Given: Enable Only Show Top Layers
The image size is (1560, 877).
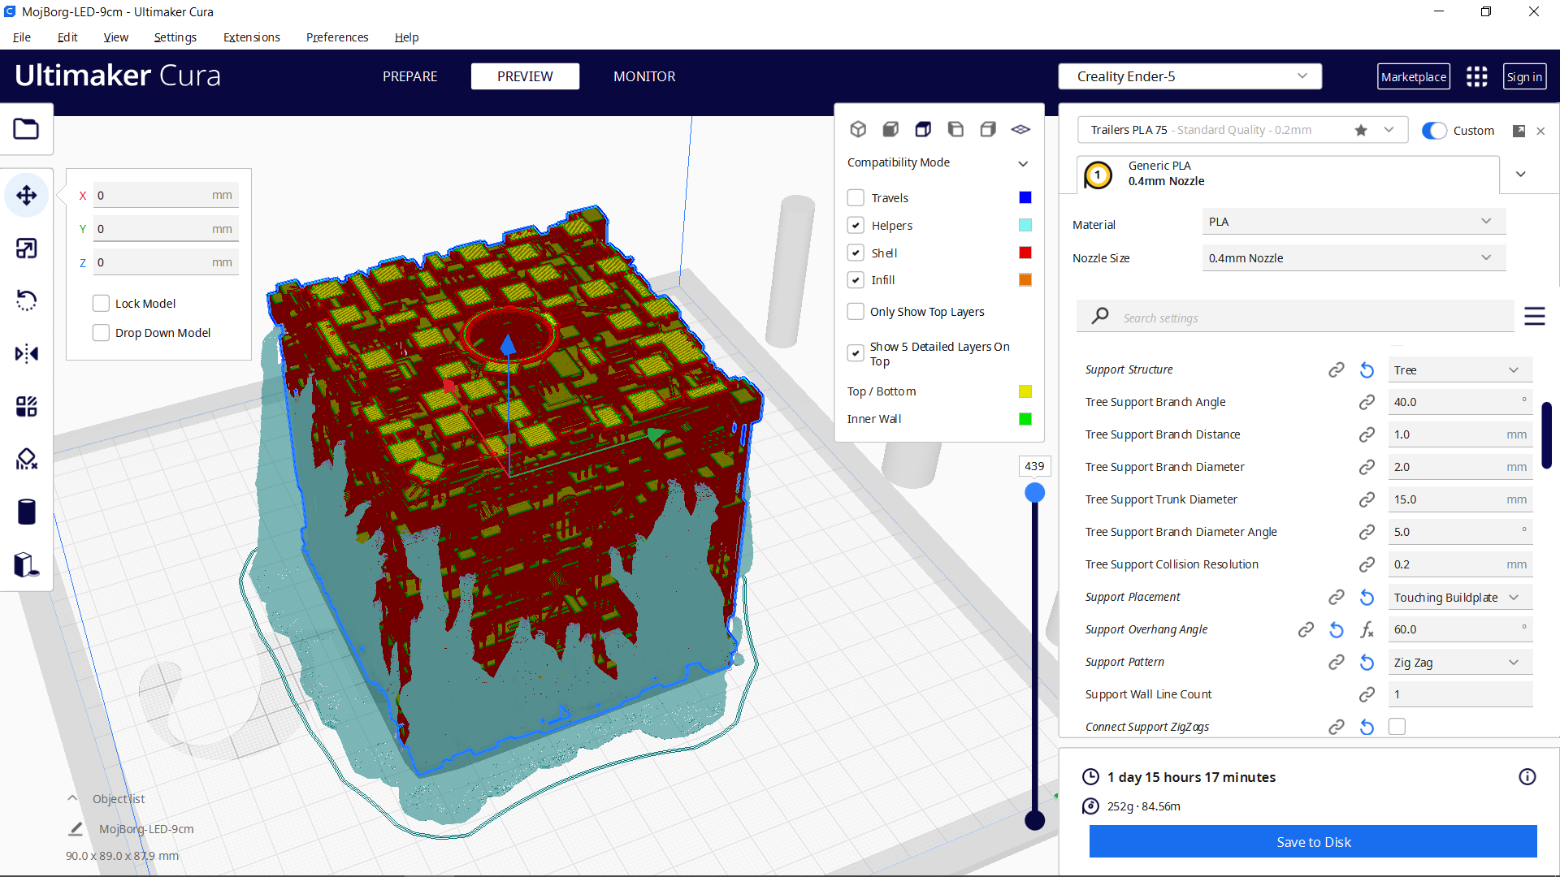Looking at the screenshot, I should coord(856,311).
